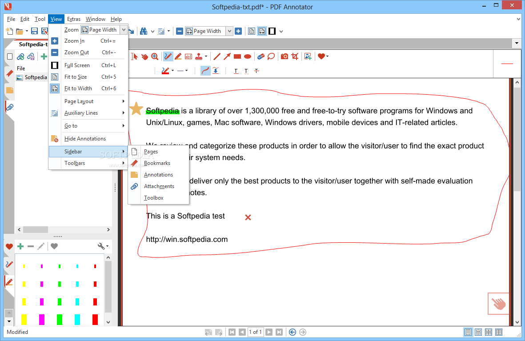Click the Insert image tool

(x=308, y=56)
